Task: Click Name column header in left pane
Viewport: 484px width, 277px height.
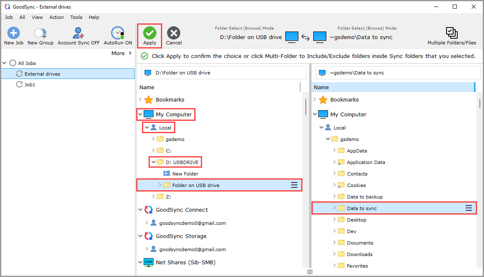Action: click(x=219, y=87)
